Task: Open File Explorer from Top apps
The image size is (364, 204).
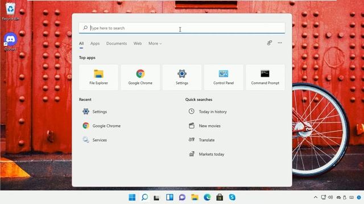Action: pyautogui.click(x=98, y=77)
